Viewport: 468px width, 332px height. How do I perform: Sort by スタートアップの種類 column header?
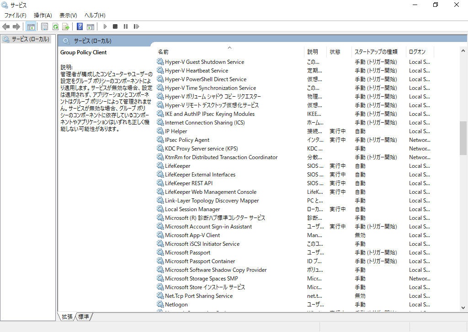(376, 52)
